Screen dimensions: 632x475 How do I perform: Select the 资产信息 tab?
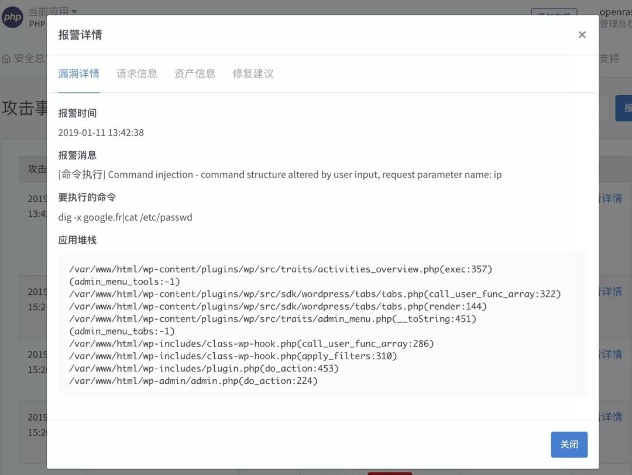tap(195, 74)
